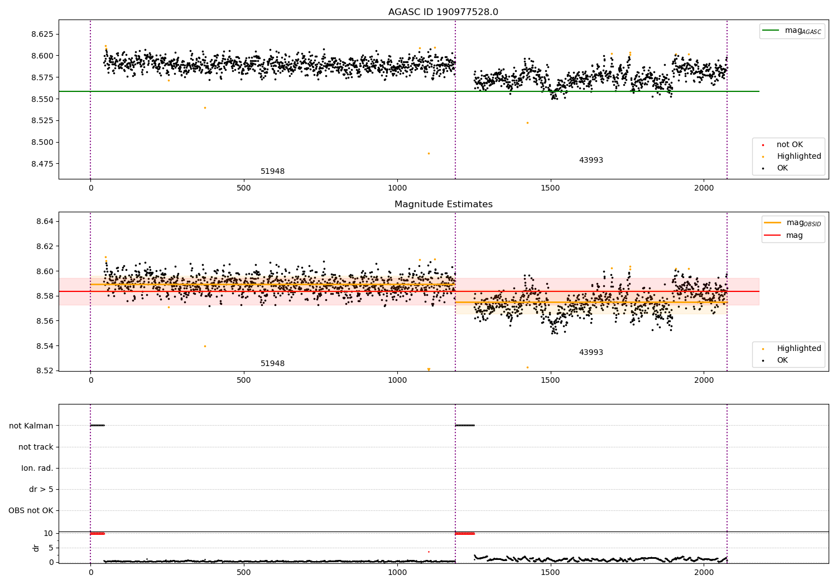Click y-tick '8.56' in the middle plot
837x585 pixels.
point(45,321)
